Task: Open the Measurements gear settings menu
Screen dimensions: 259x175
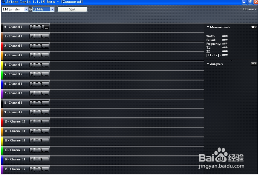Action: pos(254,27)
